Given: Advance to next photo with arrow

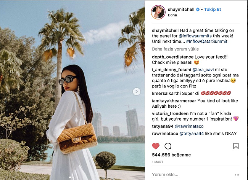Looking at the screenshot, I should click(137, 91).
